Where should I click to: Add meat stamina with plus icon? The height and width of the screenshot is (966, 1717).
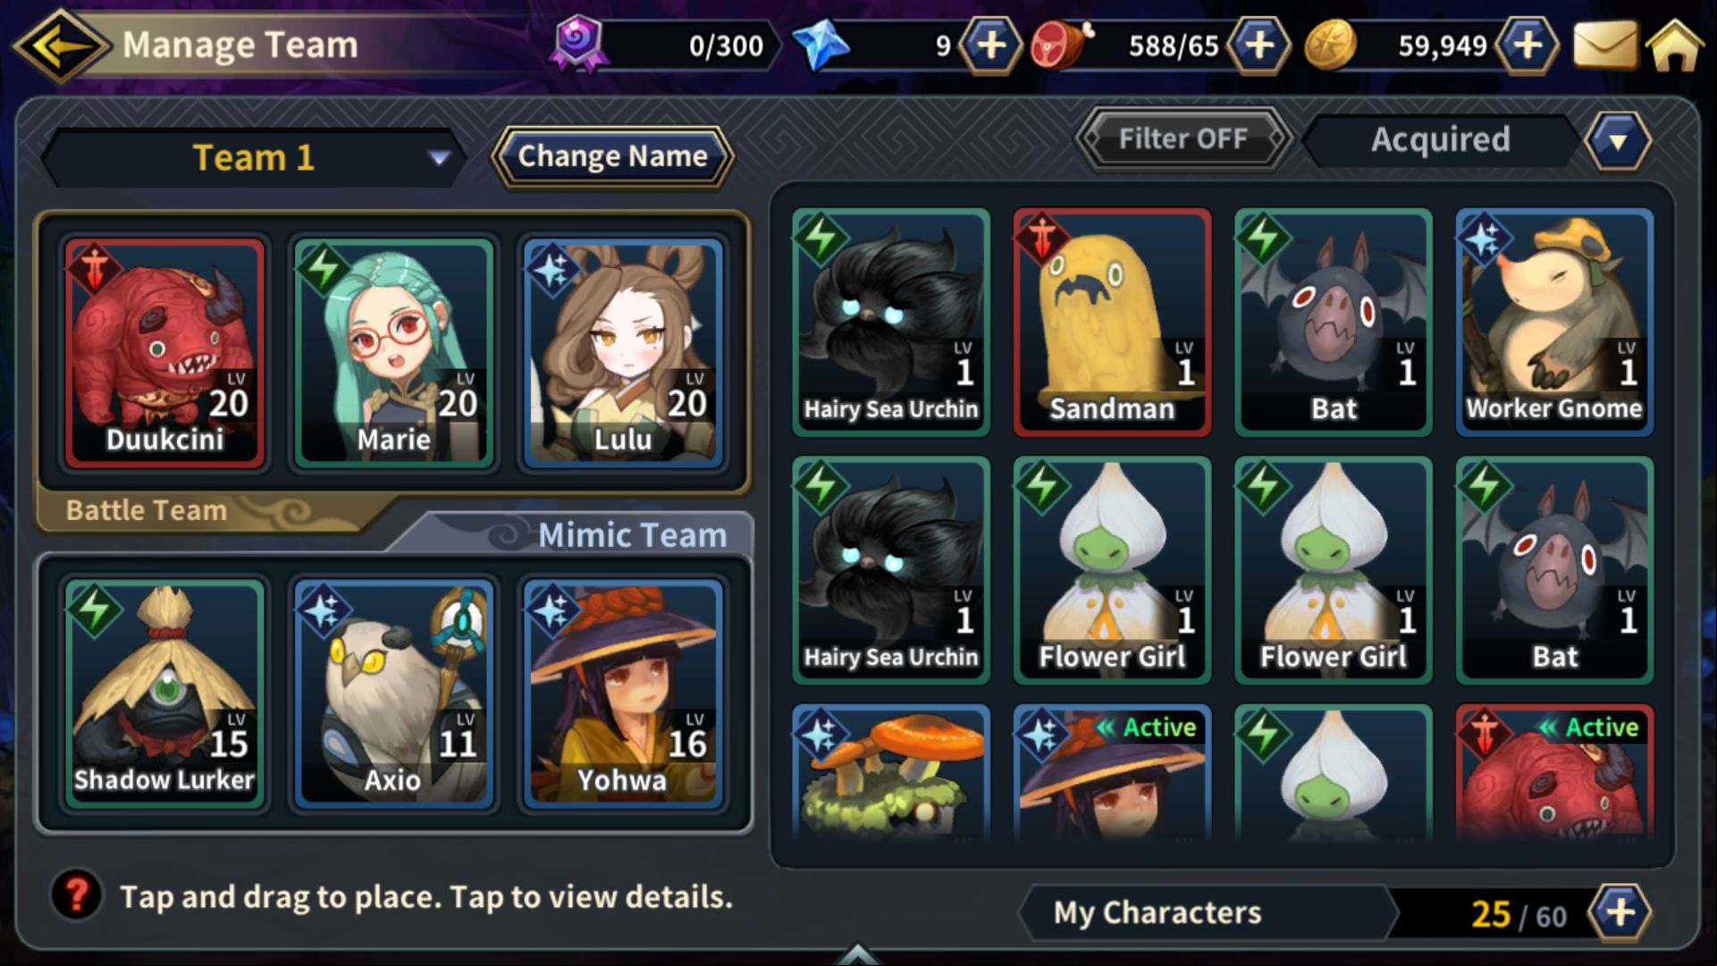coord(1258,45)
